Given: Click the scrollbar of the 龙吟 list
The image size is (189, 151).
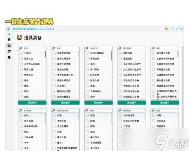Looking at the screenshot, I should (112, 56).
